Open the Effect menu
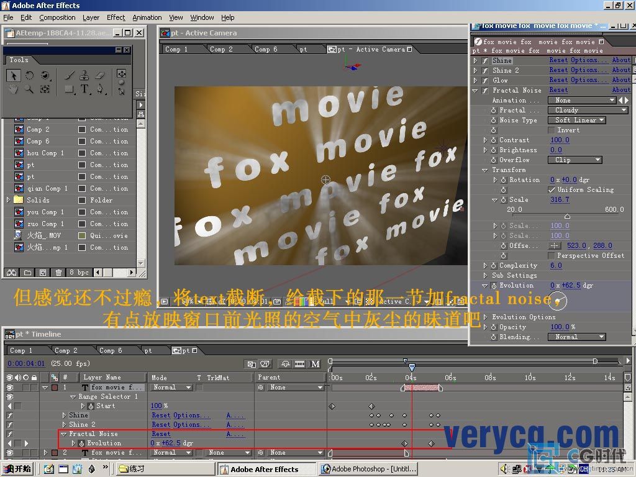The image size is (636, 477). (116, 17)
